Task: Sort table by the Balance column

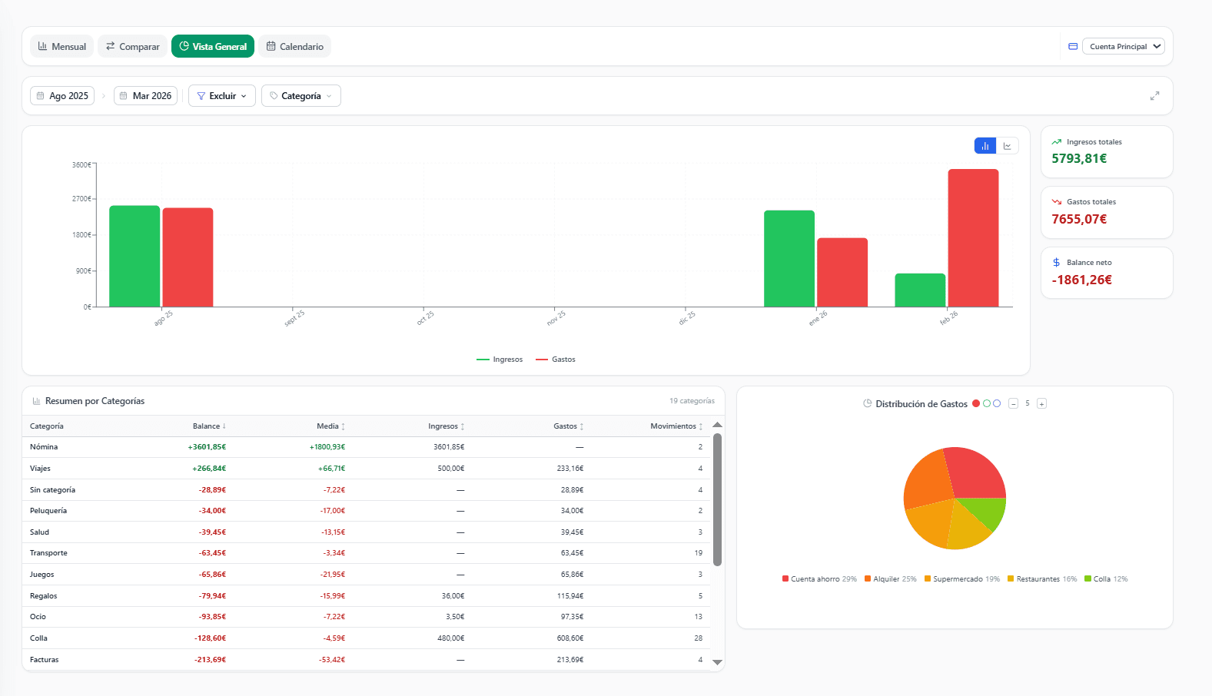Action: click(209, 426)
